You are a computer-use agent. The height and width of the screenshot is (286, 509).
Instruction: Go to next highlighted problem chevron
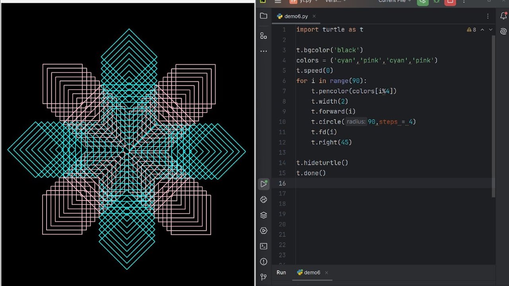tap(491, 30)
